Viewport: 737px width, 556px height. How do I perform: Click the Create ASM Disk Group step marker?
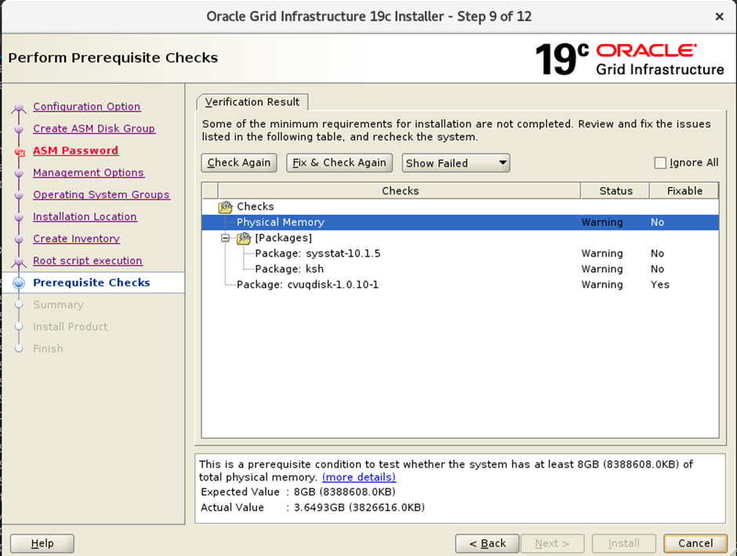[19, 129]
